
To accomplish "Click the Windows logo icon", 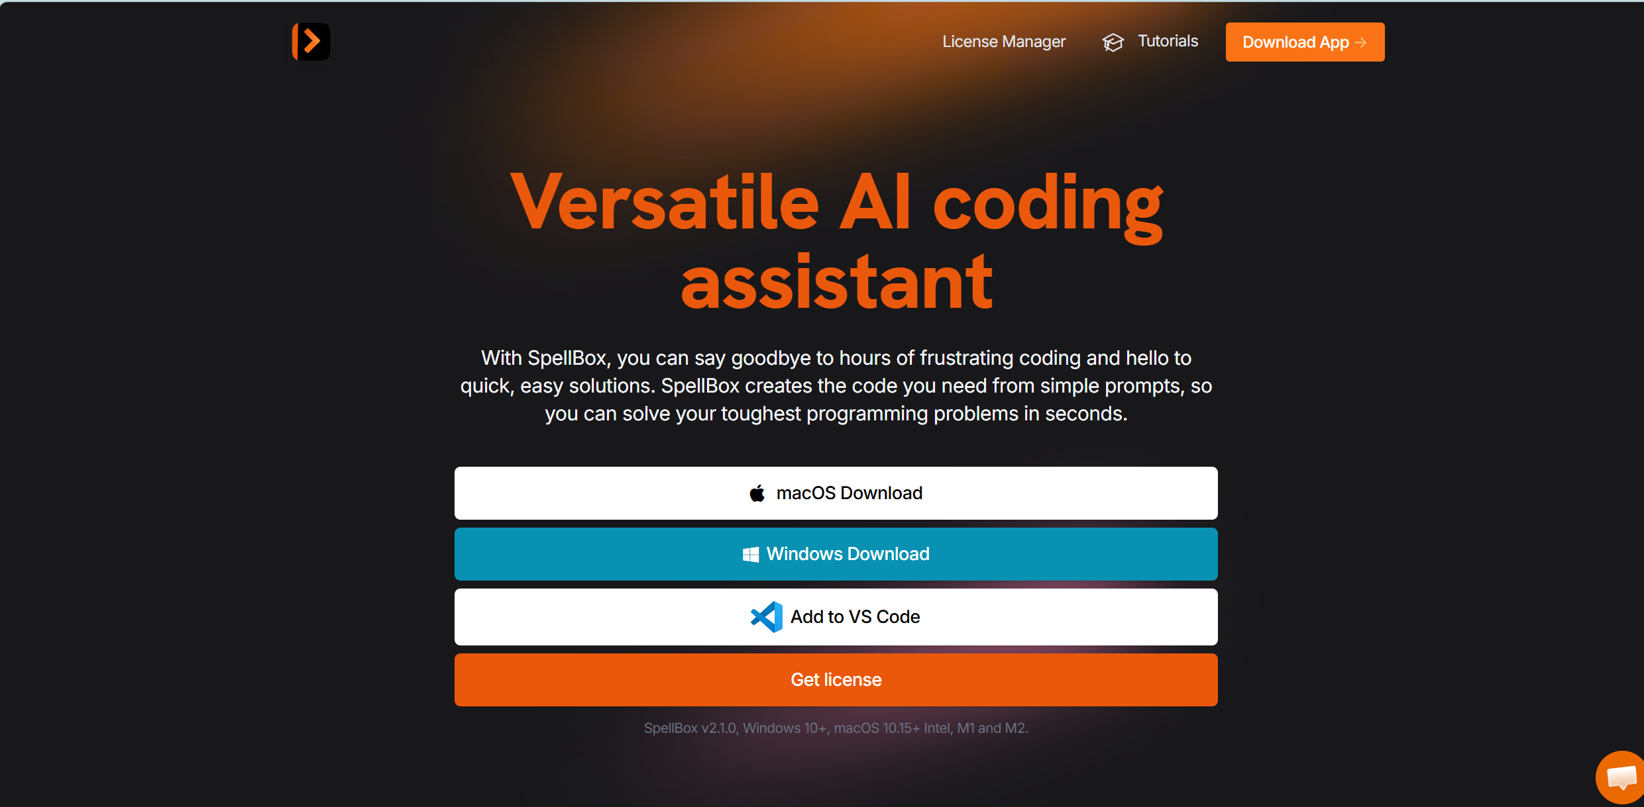I will [750, 555].
